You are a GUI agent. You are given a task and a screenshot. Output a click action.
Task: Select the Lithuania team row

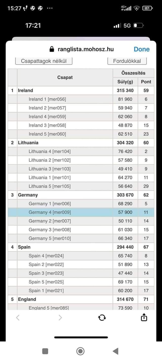coord(81,143)
